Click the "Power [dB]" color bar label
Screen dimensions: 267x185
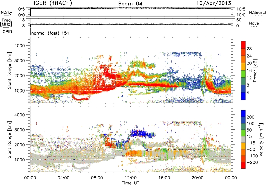[x=255, y=70]
